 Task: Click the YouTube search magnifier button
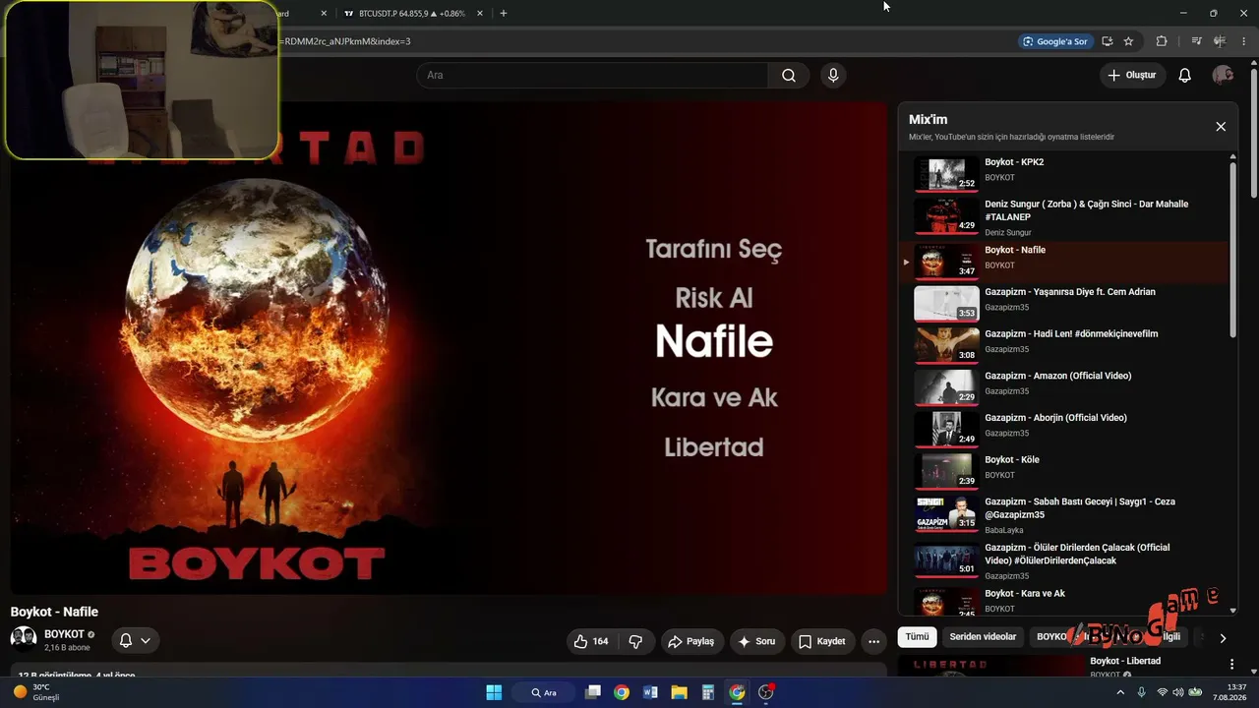click(788, 76)
